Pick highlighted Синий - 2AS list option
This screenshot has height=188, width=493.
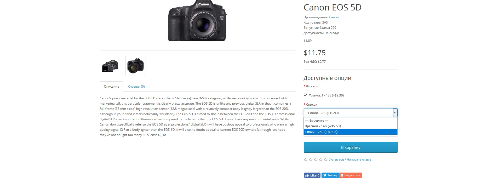tap(351, 132)
